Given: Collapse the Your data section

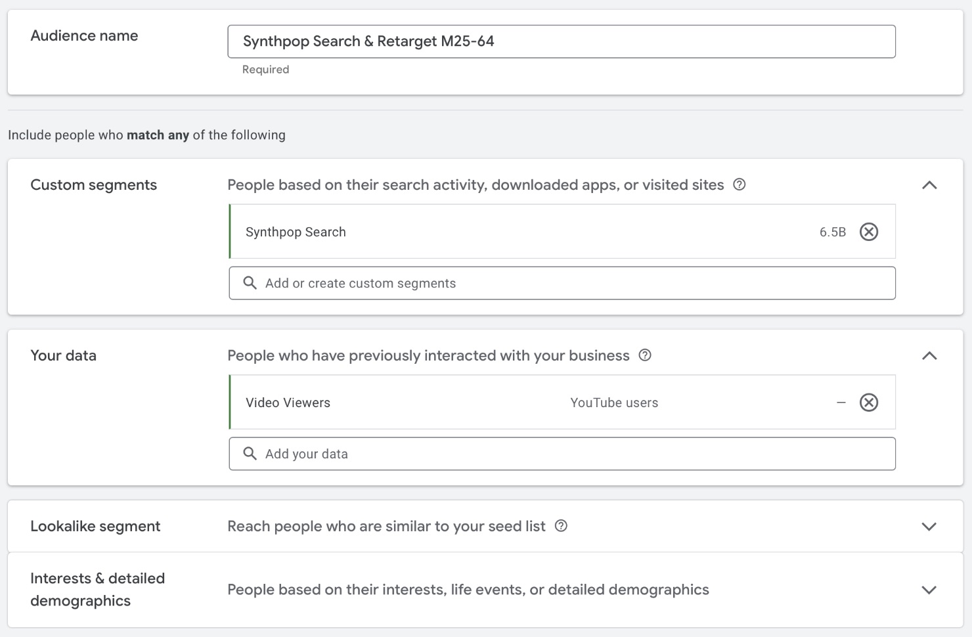Looking at the screenshot, I should 929,356.
